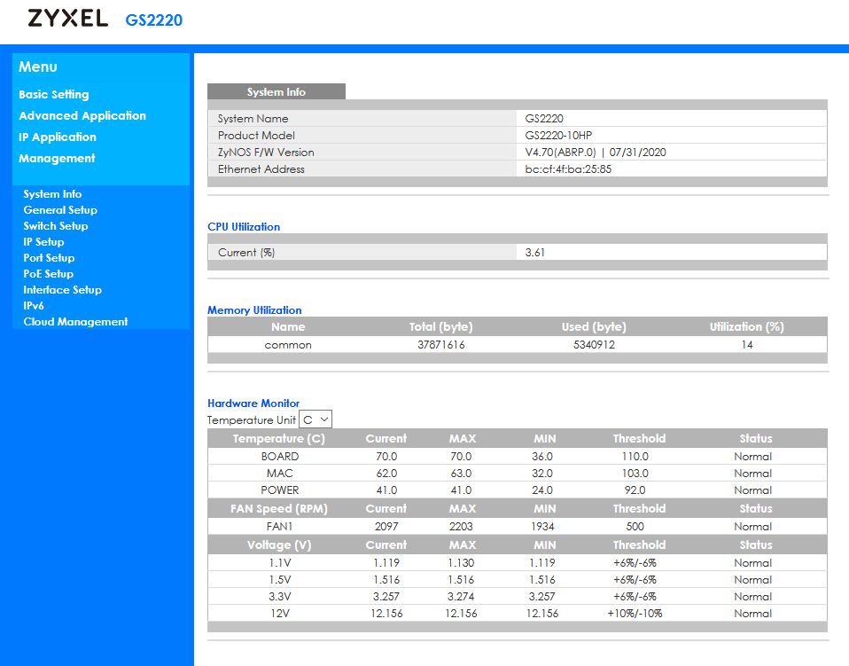Click the Memory Utilization heading

coord(254,310)
